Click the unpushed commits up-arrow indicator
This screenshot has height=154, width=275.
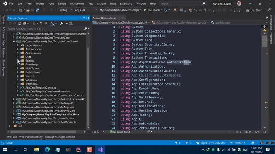click(177, 143)
